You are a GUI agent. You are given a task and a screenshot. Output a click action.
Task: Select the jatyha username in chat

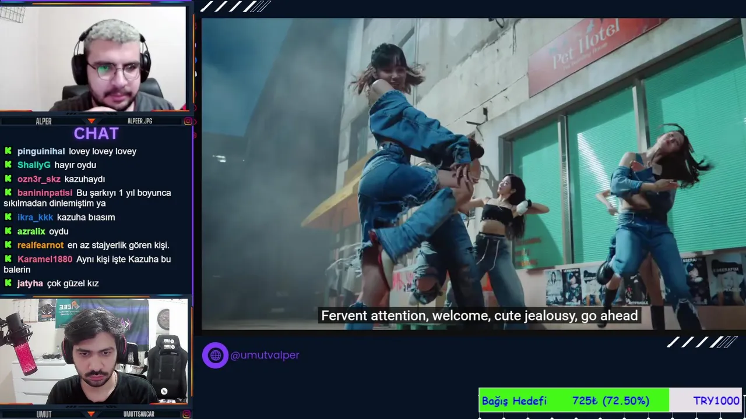click(x=30, y=283)
